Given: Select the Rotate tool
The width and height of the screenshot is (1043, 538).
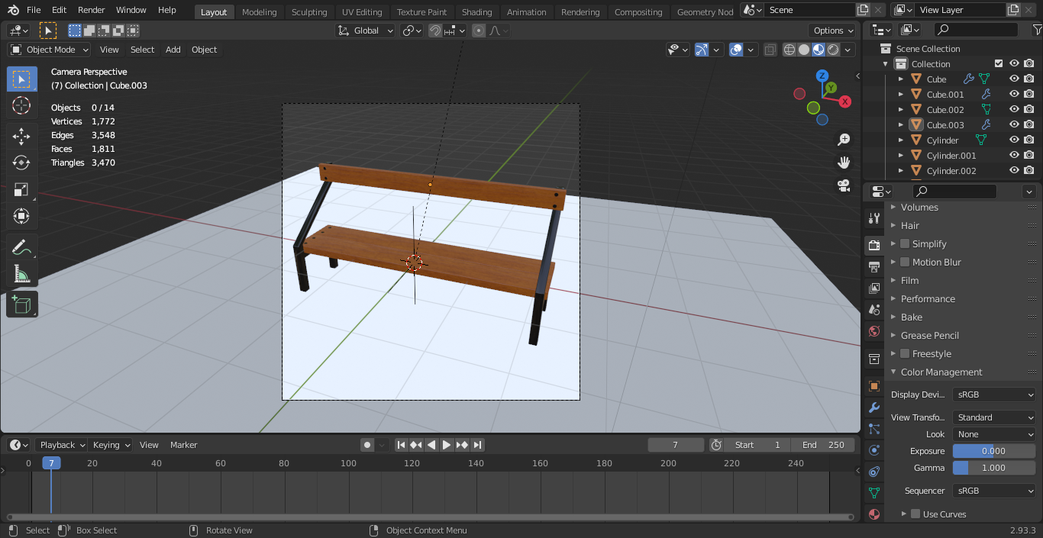Looking at the screenshot, I should 21,163.
